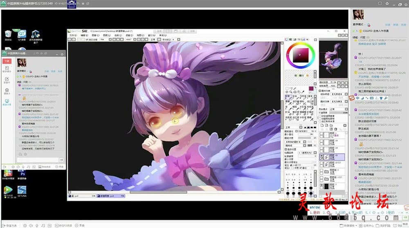Select the zoom magnifier tool in SAI
Screen dimensions: 409x228
(291, 92)
